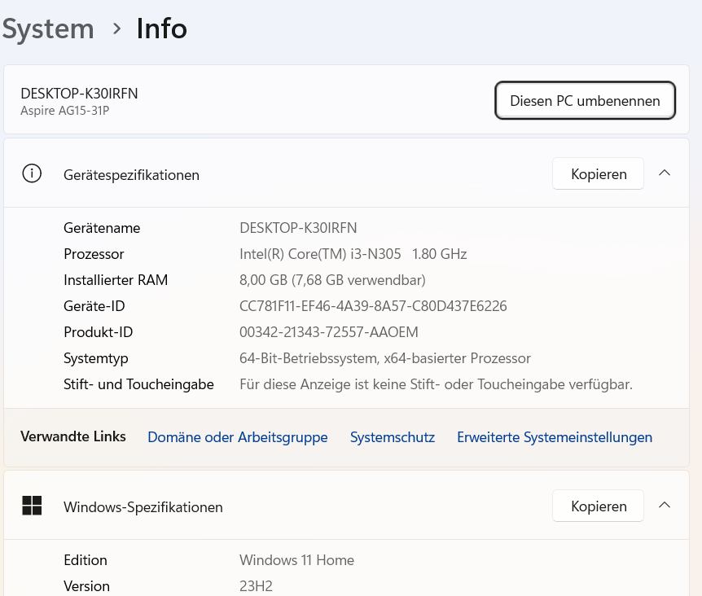Collapse the Gerätespezifikationen section chevron

[665, 173]
